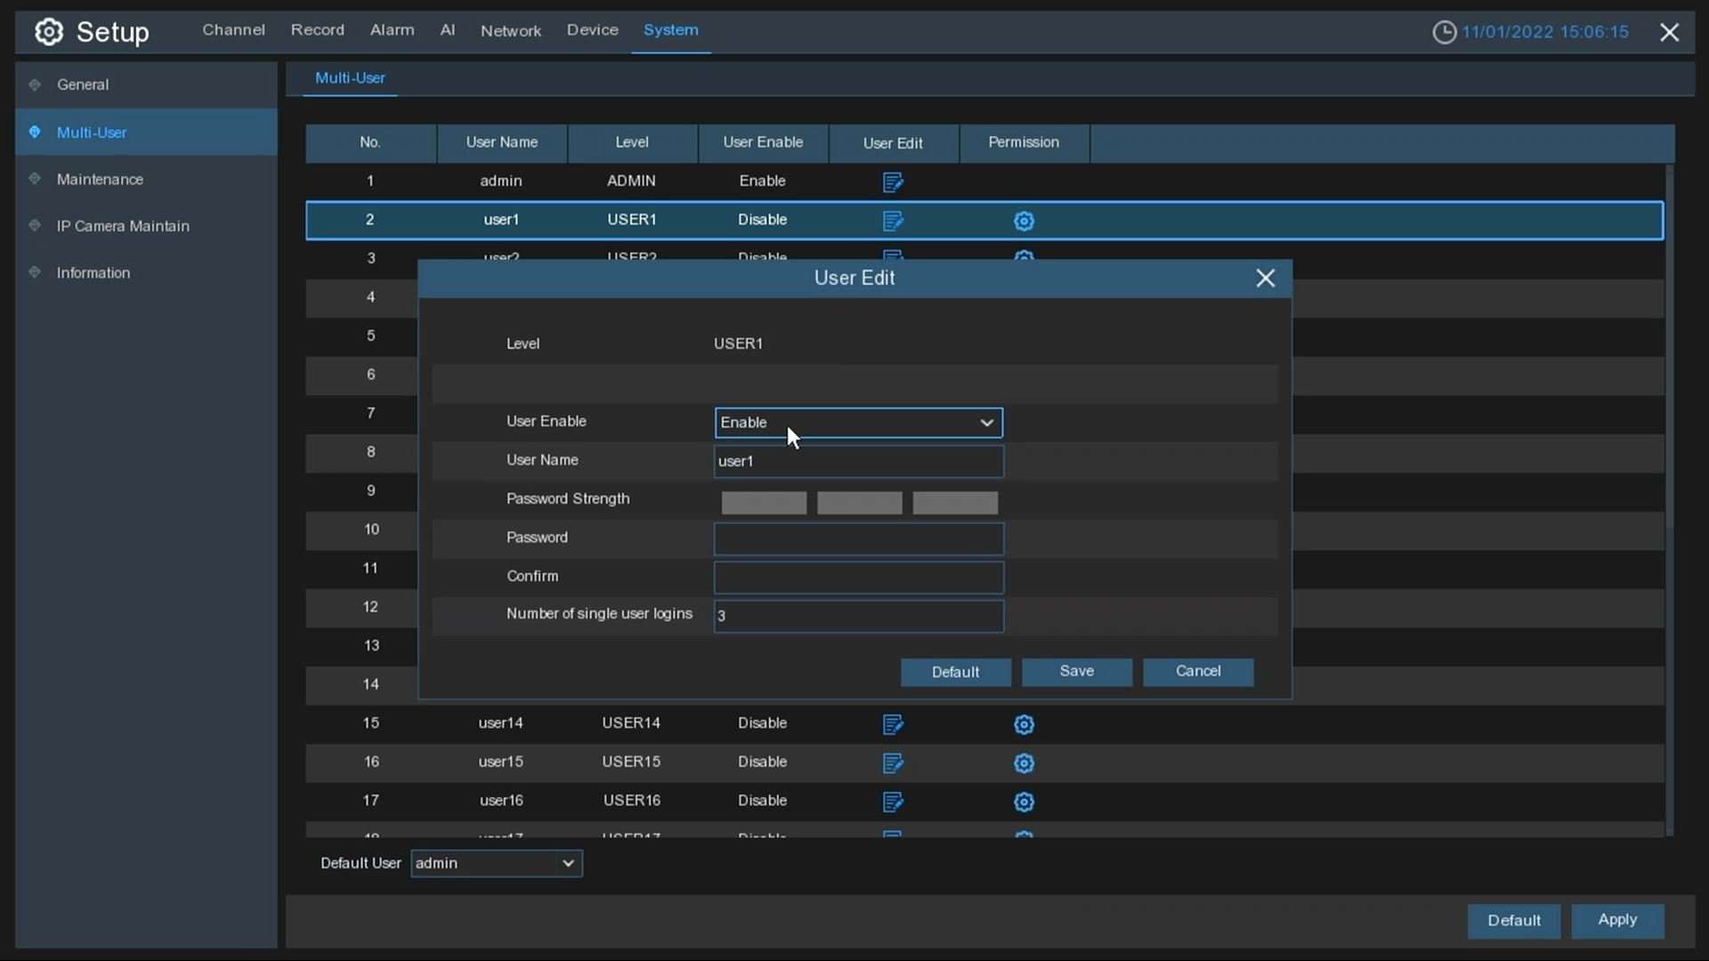Click Setup gear icon in header
The width and height of the screenshot is (1709, 961).
click(x=49, y=32)
